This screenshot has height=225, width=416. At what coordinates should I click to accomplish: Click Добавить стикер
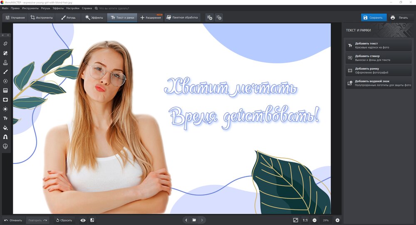(379, 58)
